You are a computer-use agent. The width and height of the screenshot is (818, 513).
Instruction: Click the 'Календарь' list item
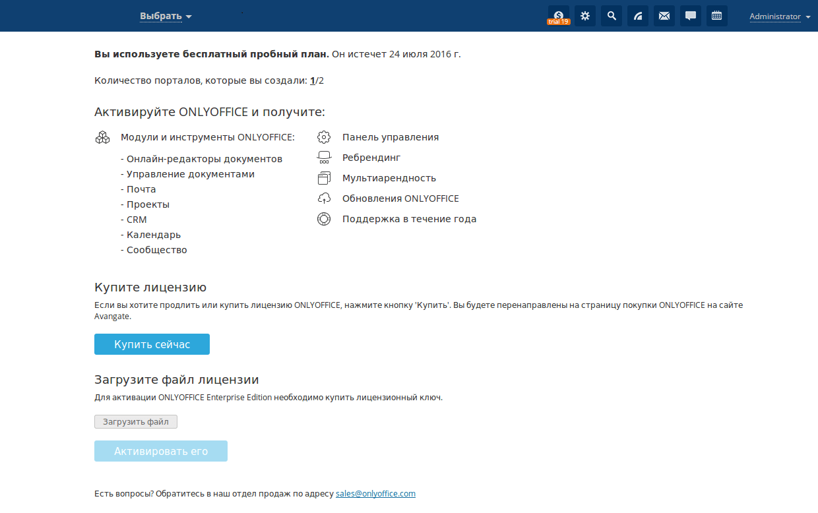click(154, 235)
